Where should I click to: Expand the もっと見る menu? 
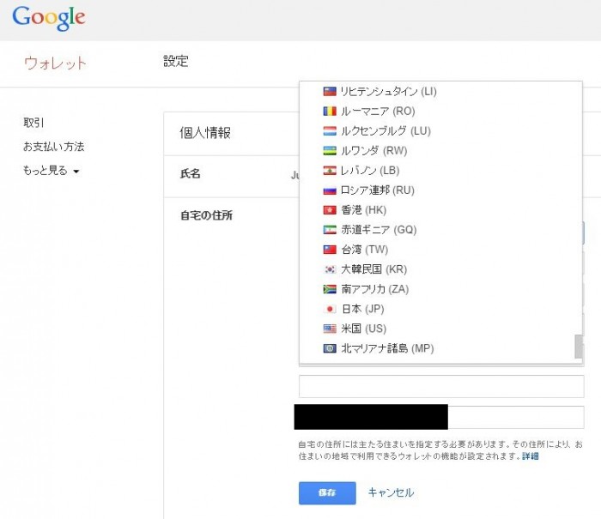click(52, 171)
